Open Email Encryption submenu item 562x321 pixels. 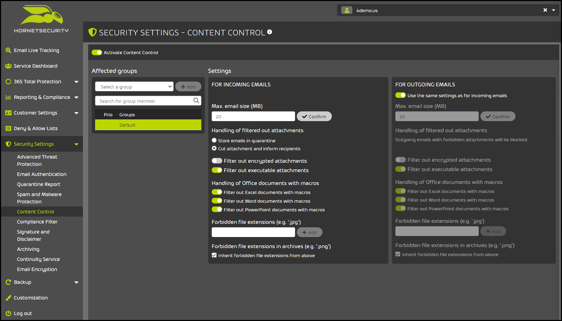coord(37,269)
